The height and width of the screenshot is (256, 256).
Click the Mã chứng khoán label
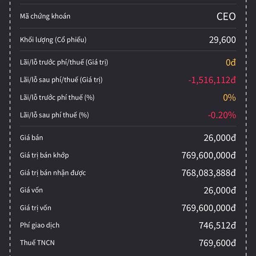point(45,17)
